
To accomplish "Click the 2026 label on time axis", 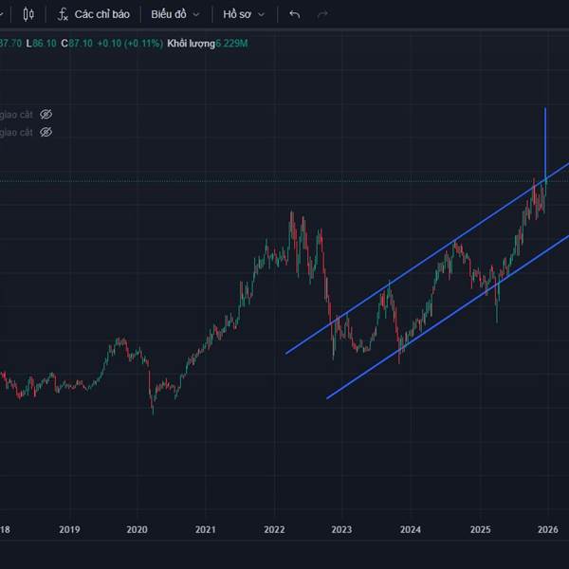I will click(548, 529).
